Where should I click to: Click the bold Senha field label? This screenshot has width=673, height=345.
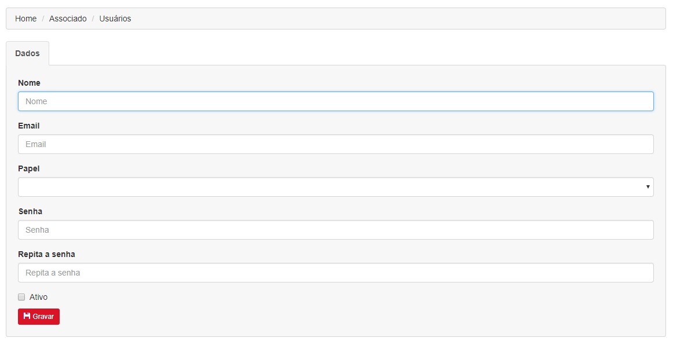(x=30, y=211)
